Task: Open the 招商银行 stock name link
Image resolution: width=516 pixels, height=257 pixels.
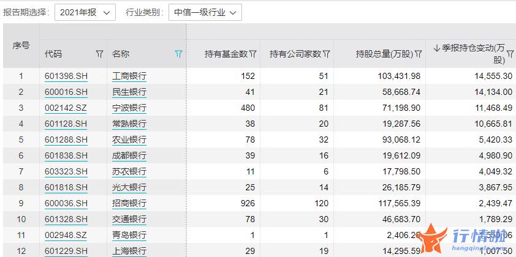Action: pyautogui.click(x=129, y=203)
